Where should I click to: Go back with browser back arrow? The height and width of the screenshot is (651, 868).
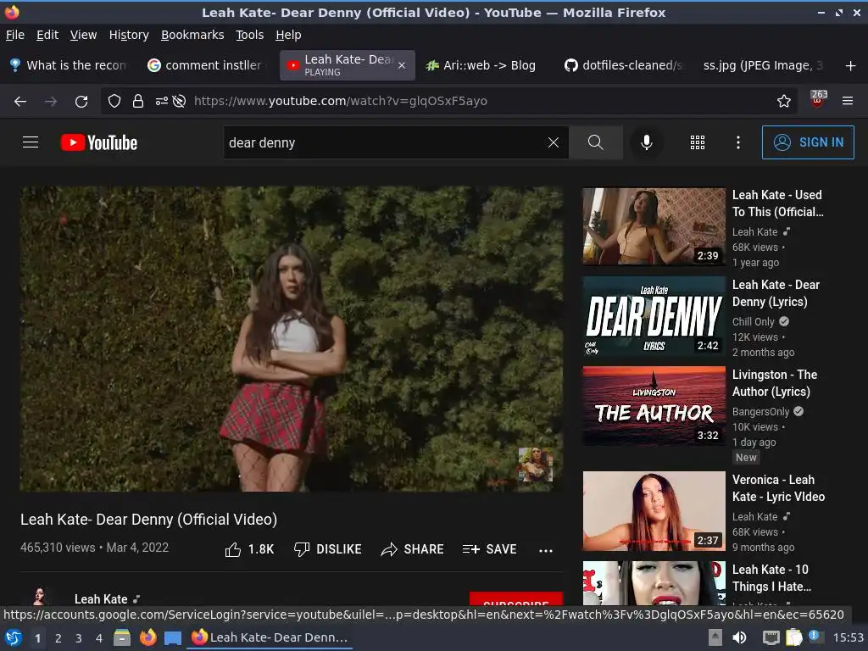(20, 102)
